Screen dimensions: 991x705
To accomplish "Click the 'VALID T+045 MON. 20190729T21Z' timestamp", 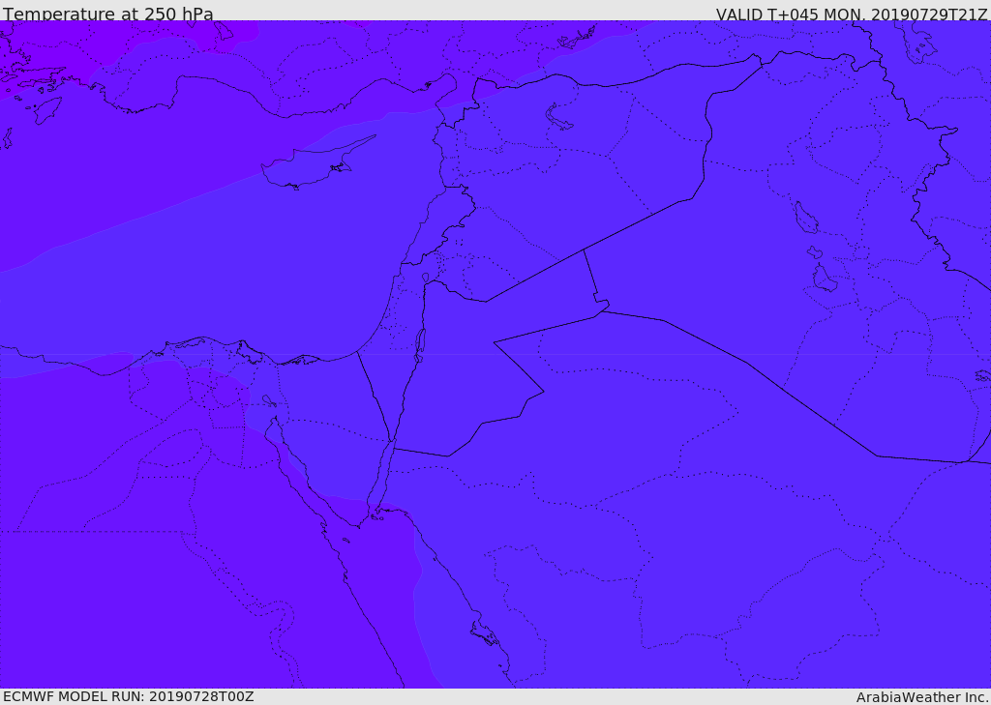I will pos(852,14).
